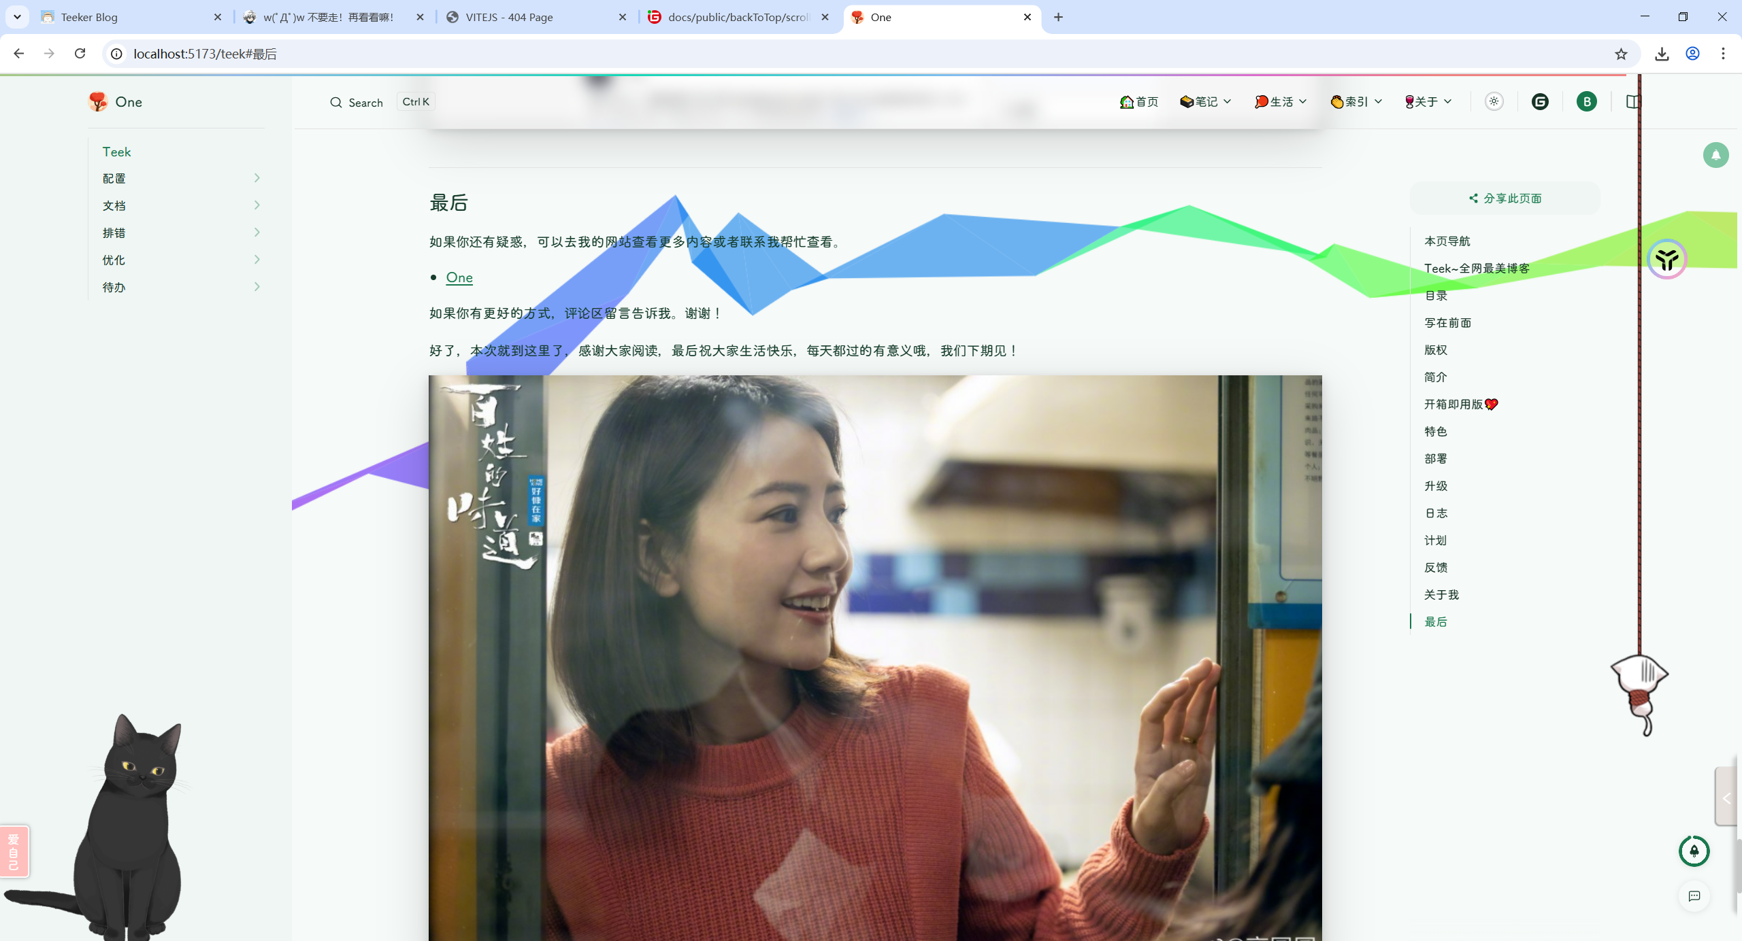
Task: Close the Teeker Blog tab
Action: click(218, 17)
